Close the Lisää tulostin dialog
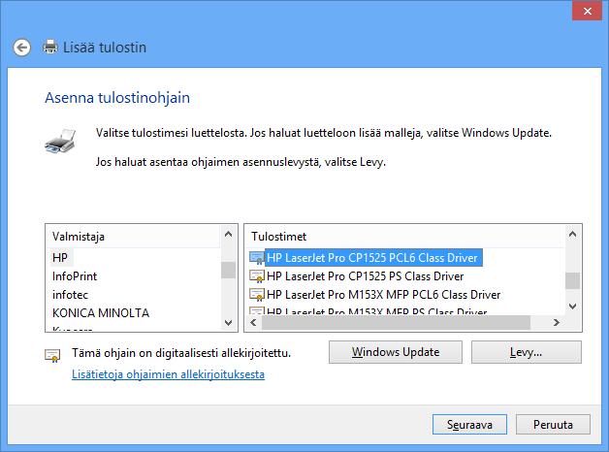This screenshot has width=609, height=452. click(588, 11)
